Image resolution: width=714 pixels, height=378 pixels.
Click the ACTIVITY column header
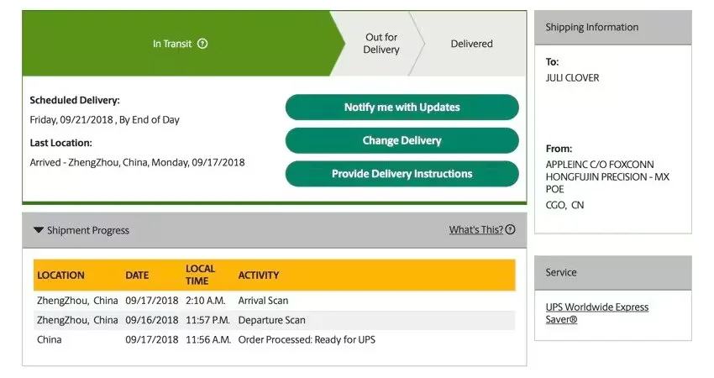pyautogui.click(x=259, y=276)
